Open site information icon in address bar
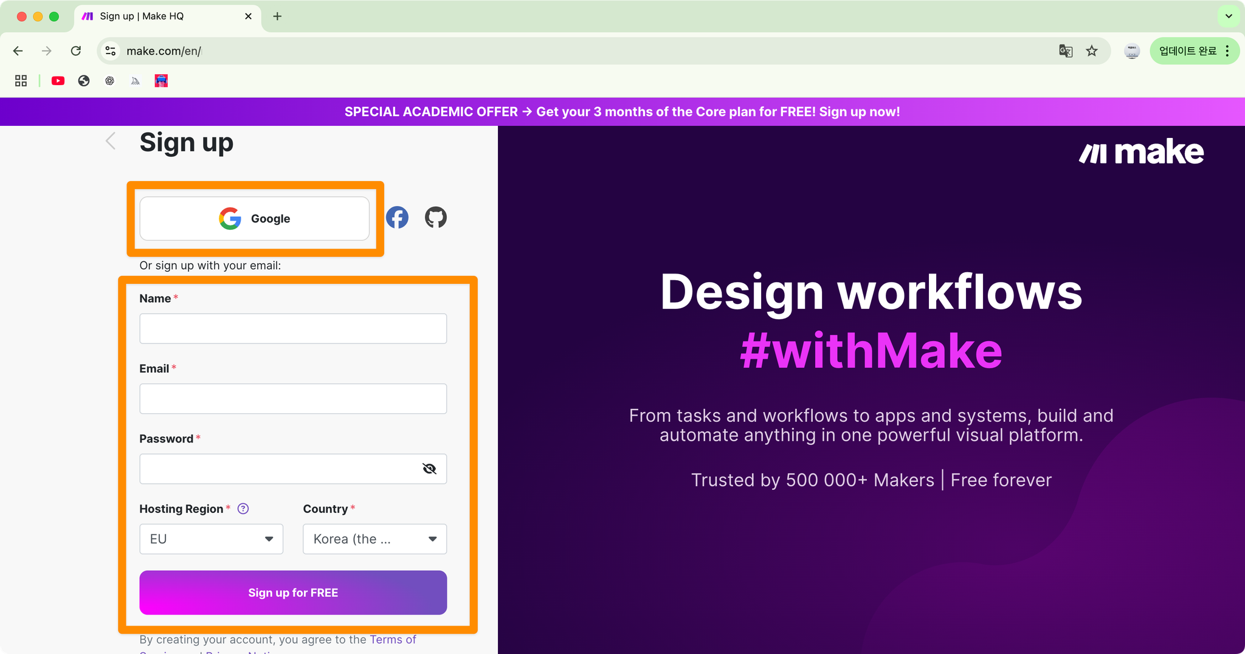This screenshot has width=1245, height=654. tap(111, 51)
